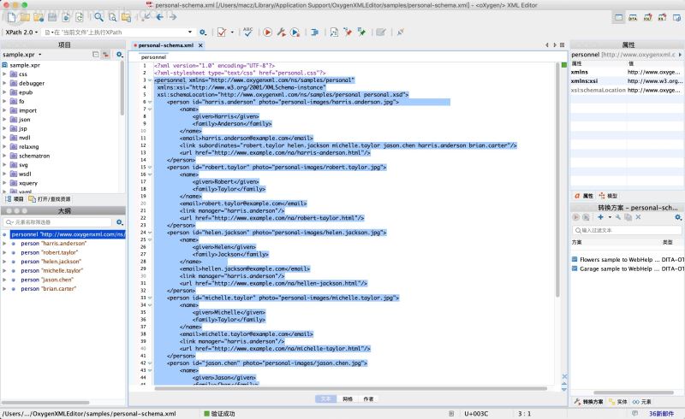The image size is (685, 419).
Task: Click the green validation status square
Action: pos(564,65)
